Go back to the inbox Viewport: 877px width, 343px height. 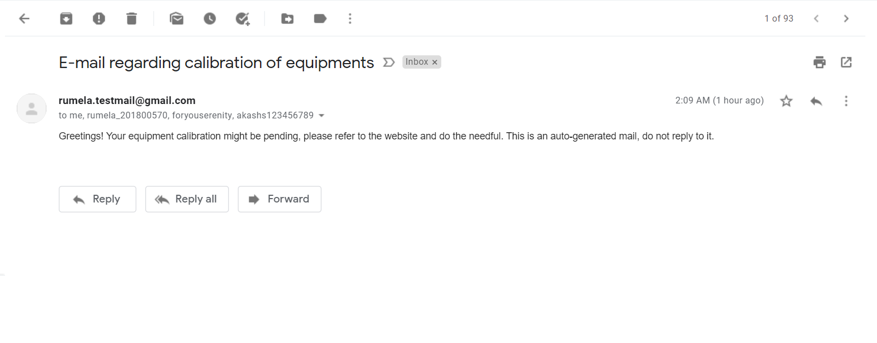pos(24,18)
